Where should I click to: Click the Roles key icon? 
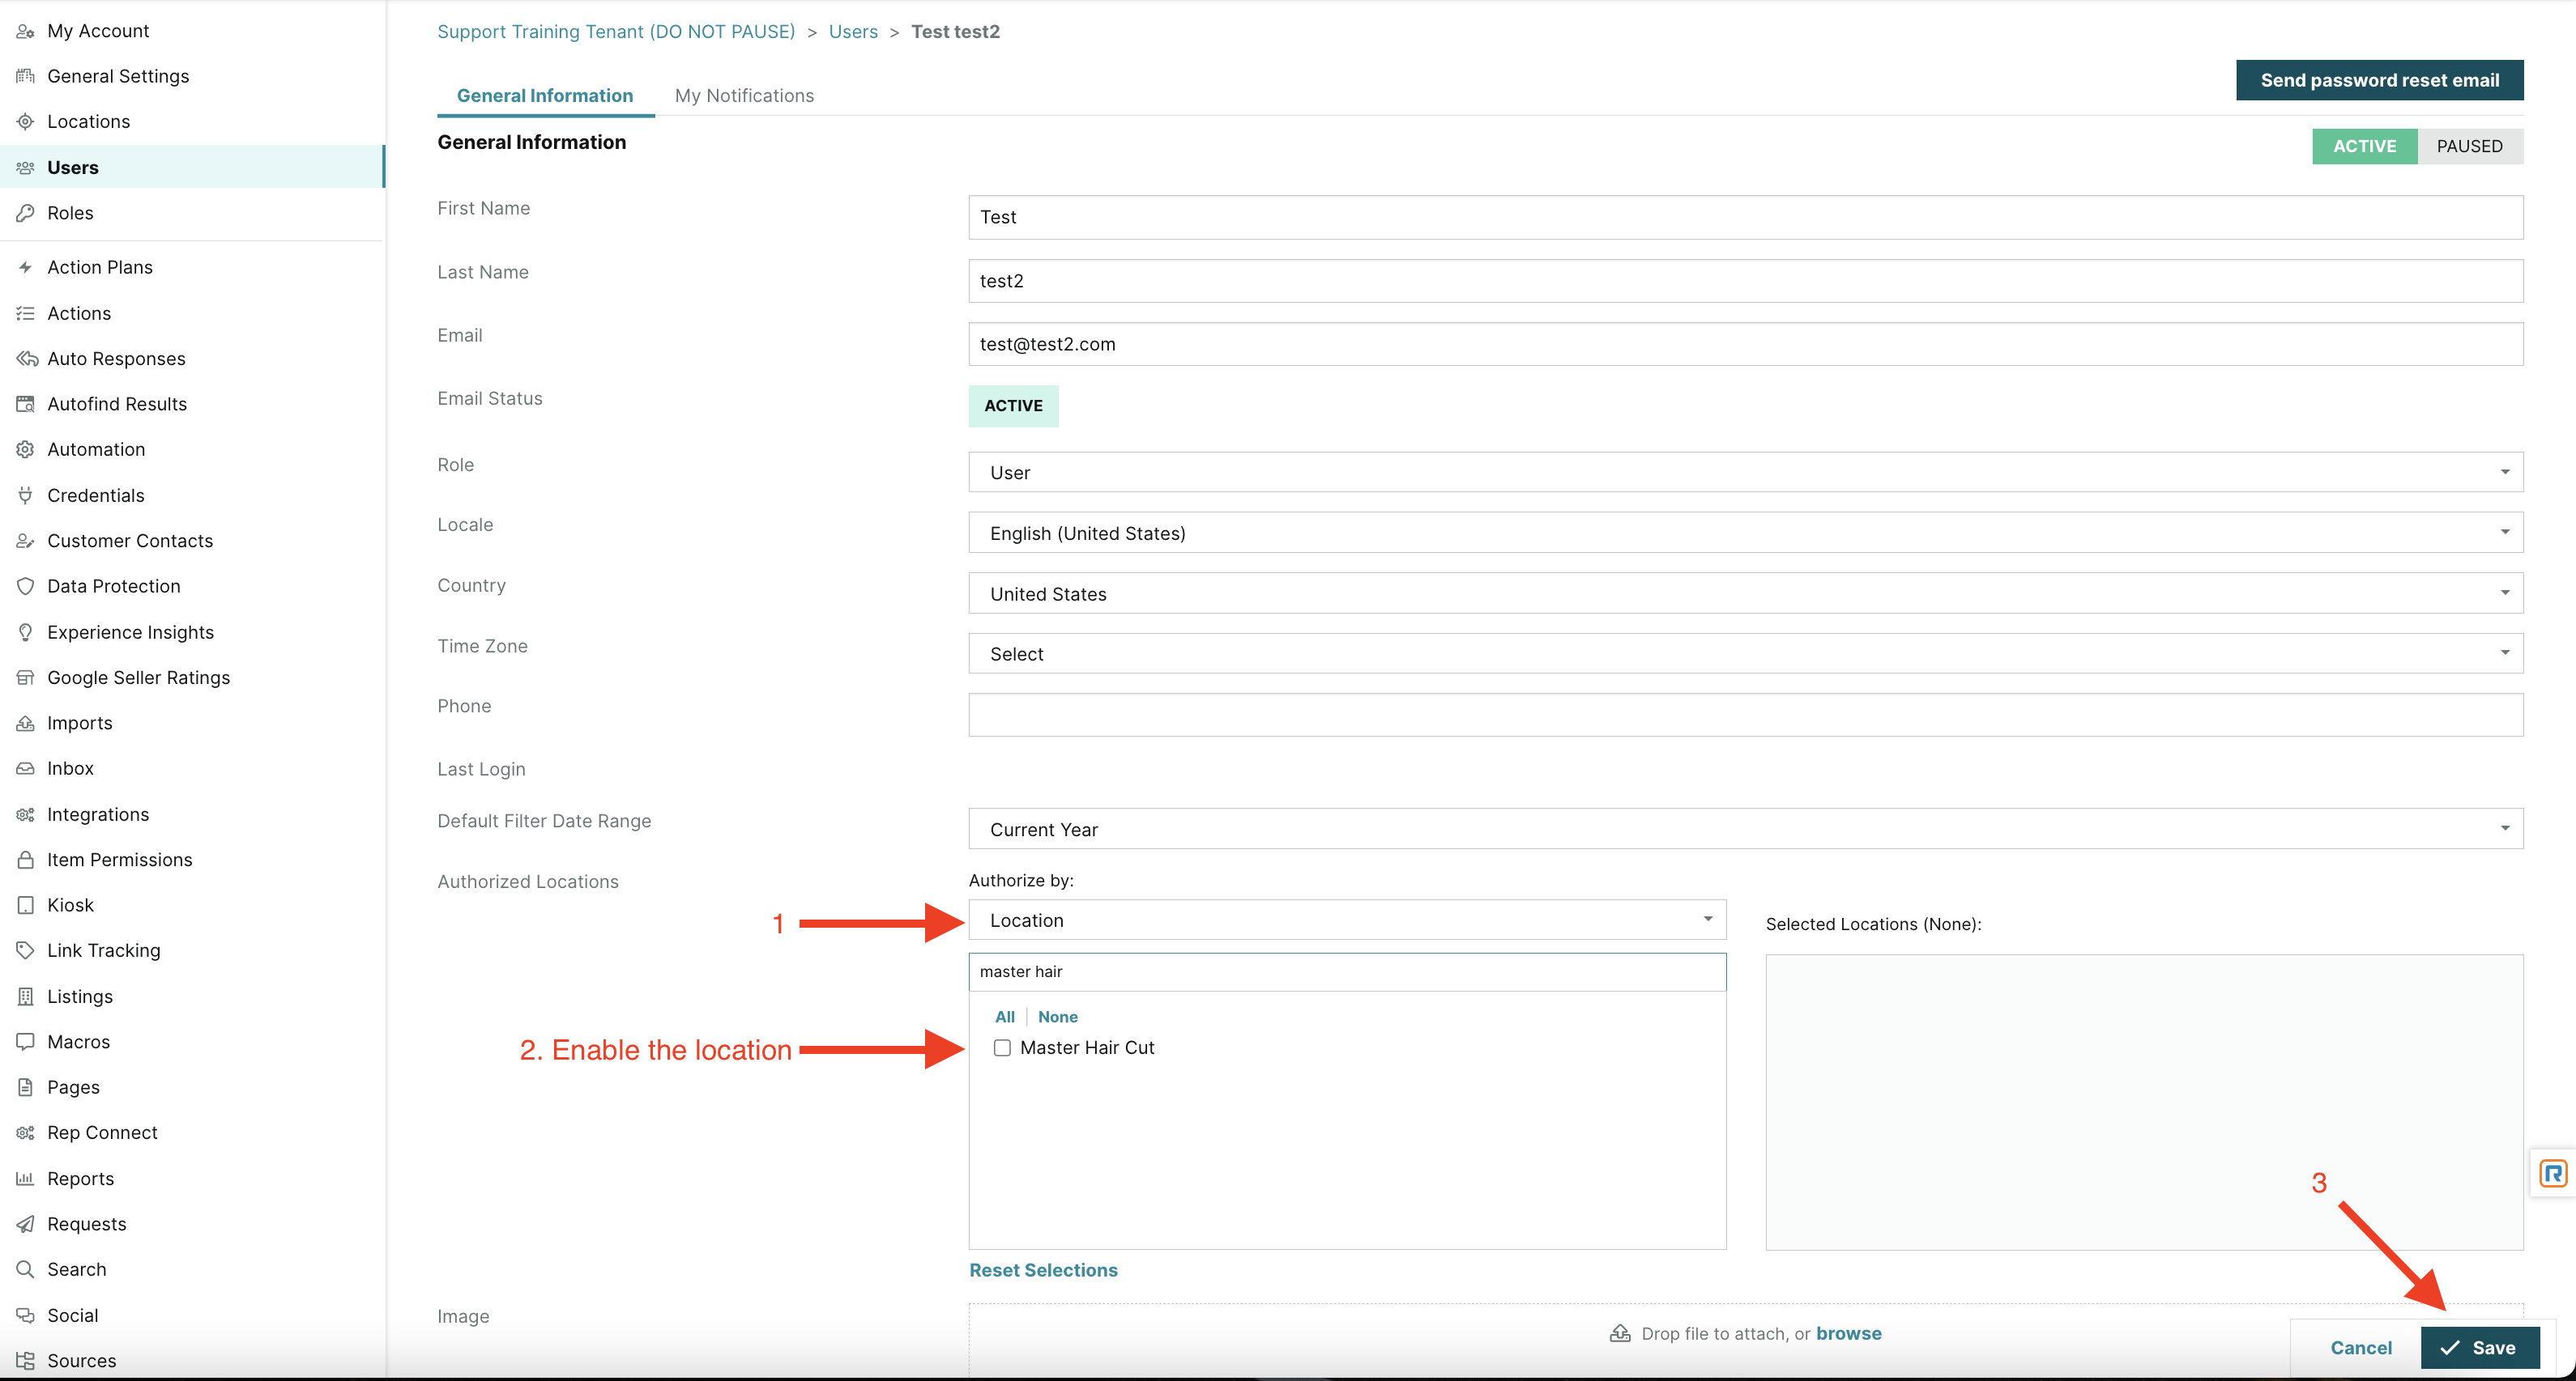click(26, 213)
